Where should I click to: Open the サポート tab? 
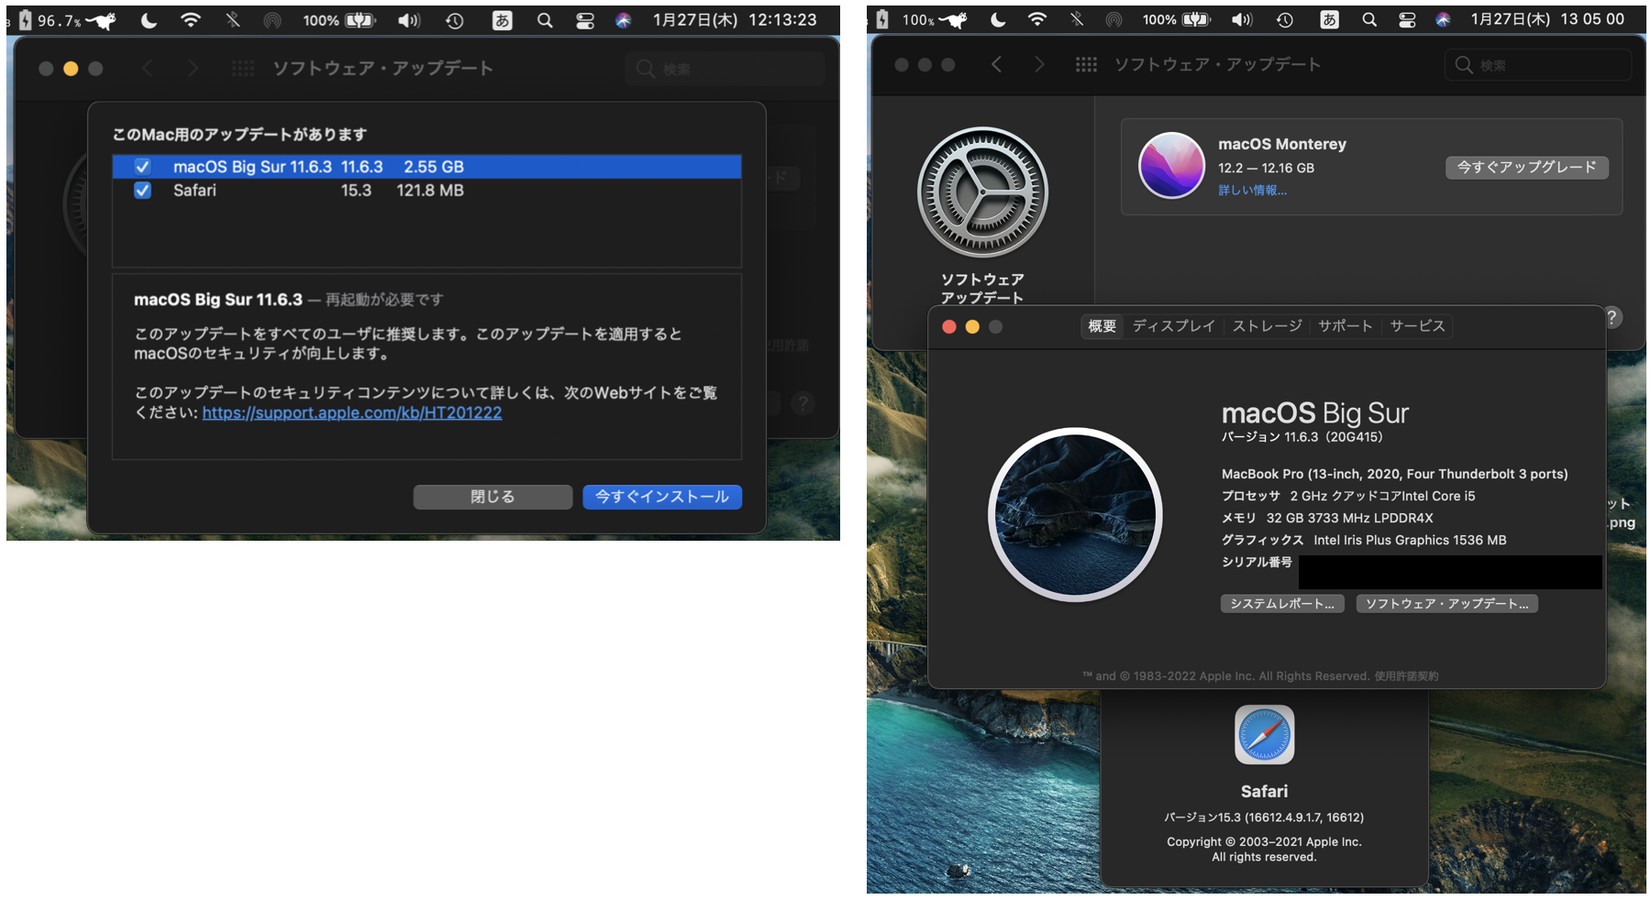pyautogui.click(x=1346, y=326)
